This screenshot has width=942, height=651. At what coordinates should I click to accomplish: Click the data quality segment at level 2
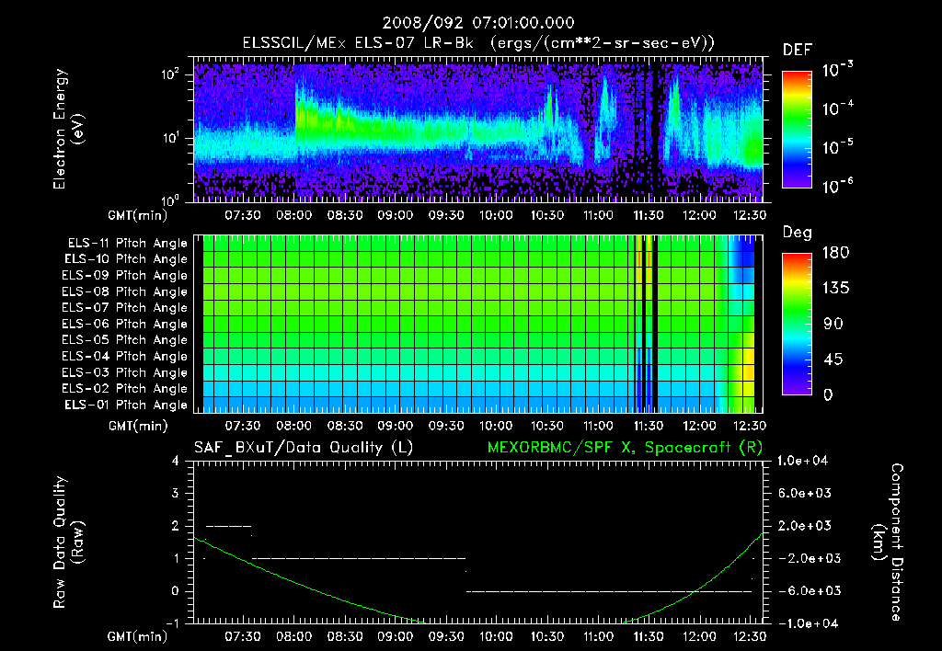229,526
